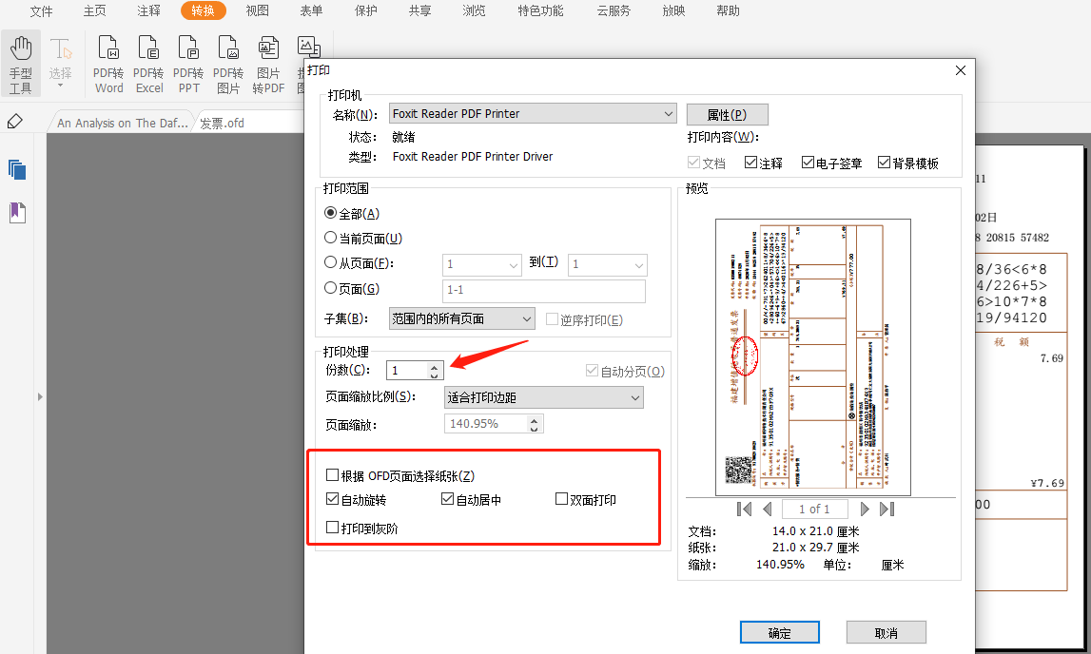Image resolution: width=1091 pixels, height=654 pixels.
Task: Click the PDF to Word converter icon
Action: [108, 48]
